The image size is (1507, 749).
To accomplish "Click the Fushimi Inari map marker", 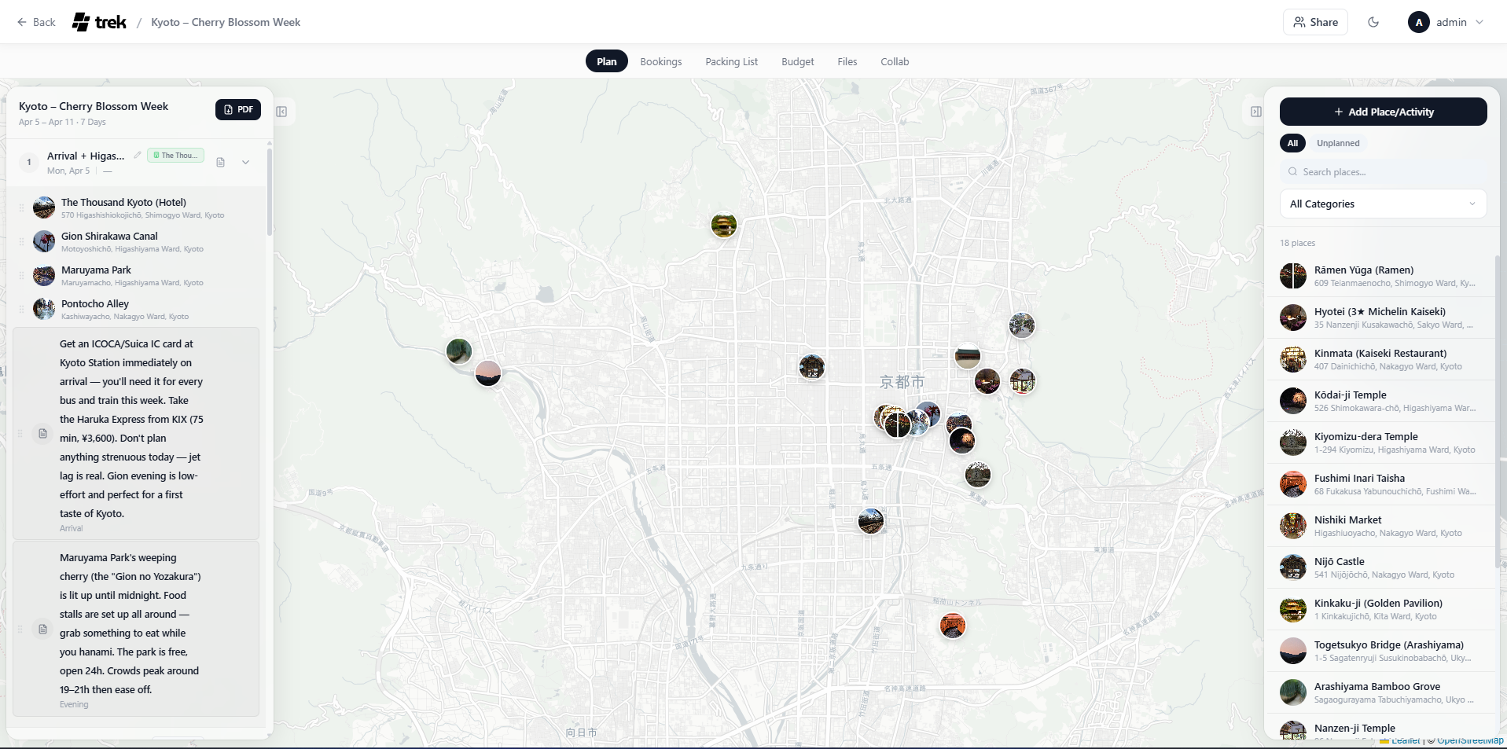I will coord(952,626).
